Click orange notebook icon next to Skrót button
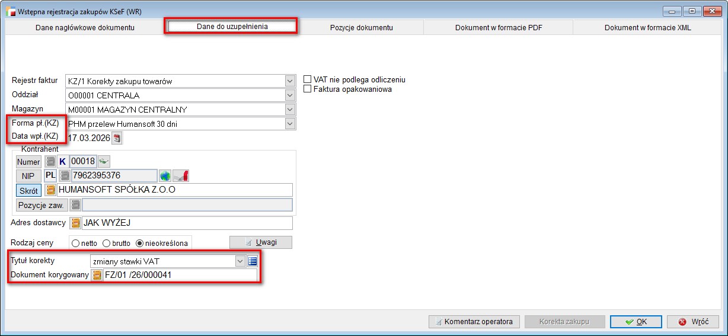The image size is (728, 336). point(50,190)
